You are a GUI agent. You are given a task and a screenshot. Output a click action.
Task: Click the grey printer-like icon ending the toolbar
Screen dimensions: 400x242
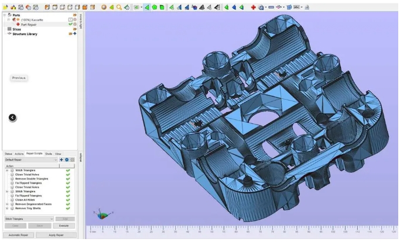click(x=307, y=7)
